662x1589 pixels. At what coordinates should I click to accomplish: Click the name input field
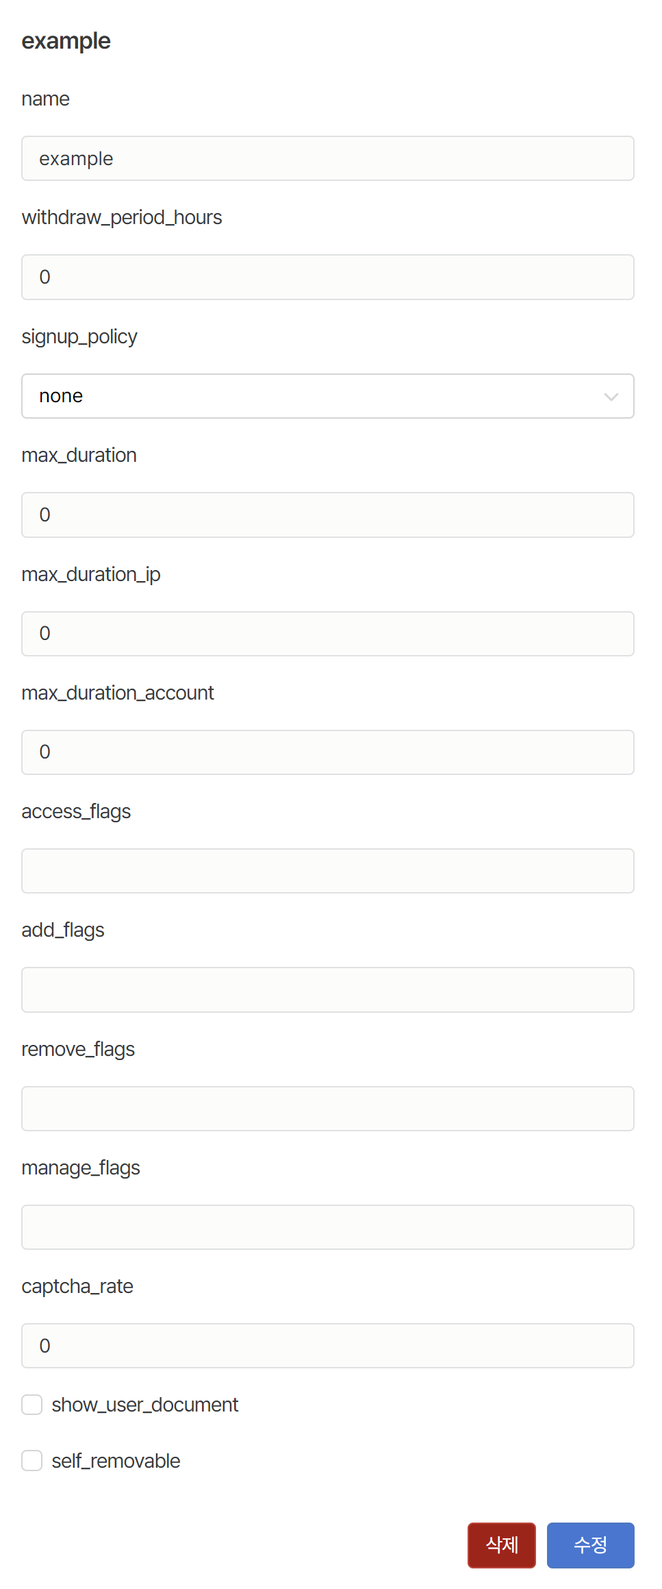pyautogui.click(x=327, y=158)
